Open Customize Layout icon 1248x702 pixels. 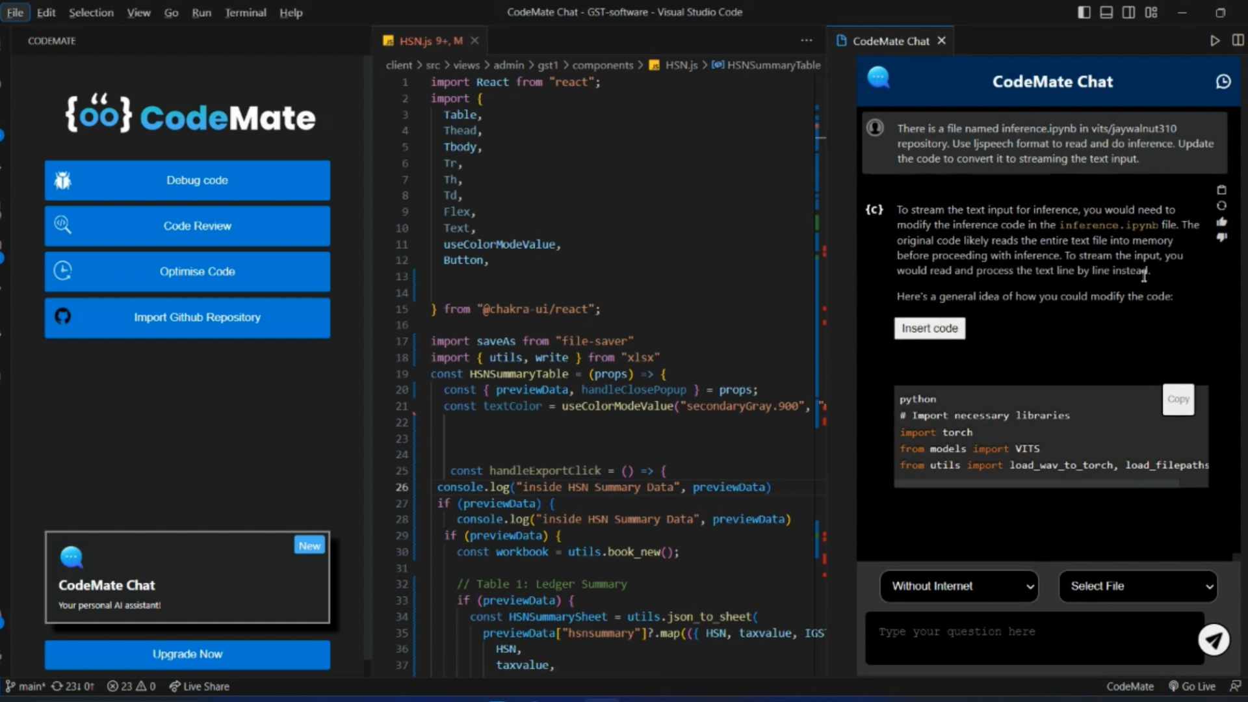(1151, 12)
